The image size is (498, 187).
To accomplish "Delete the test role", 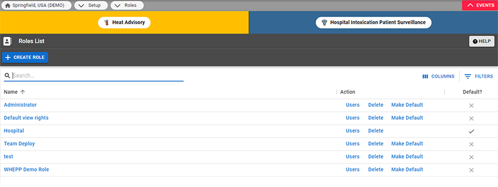I will 376,156.
